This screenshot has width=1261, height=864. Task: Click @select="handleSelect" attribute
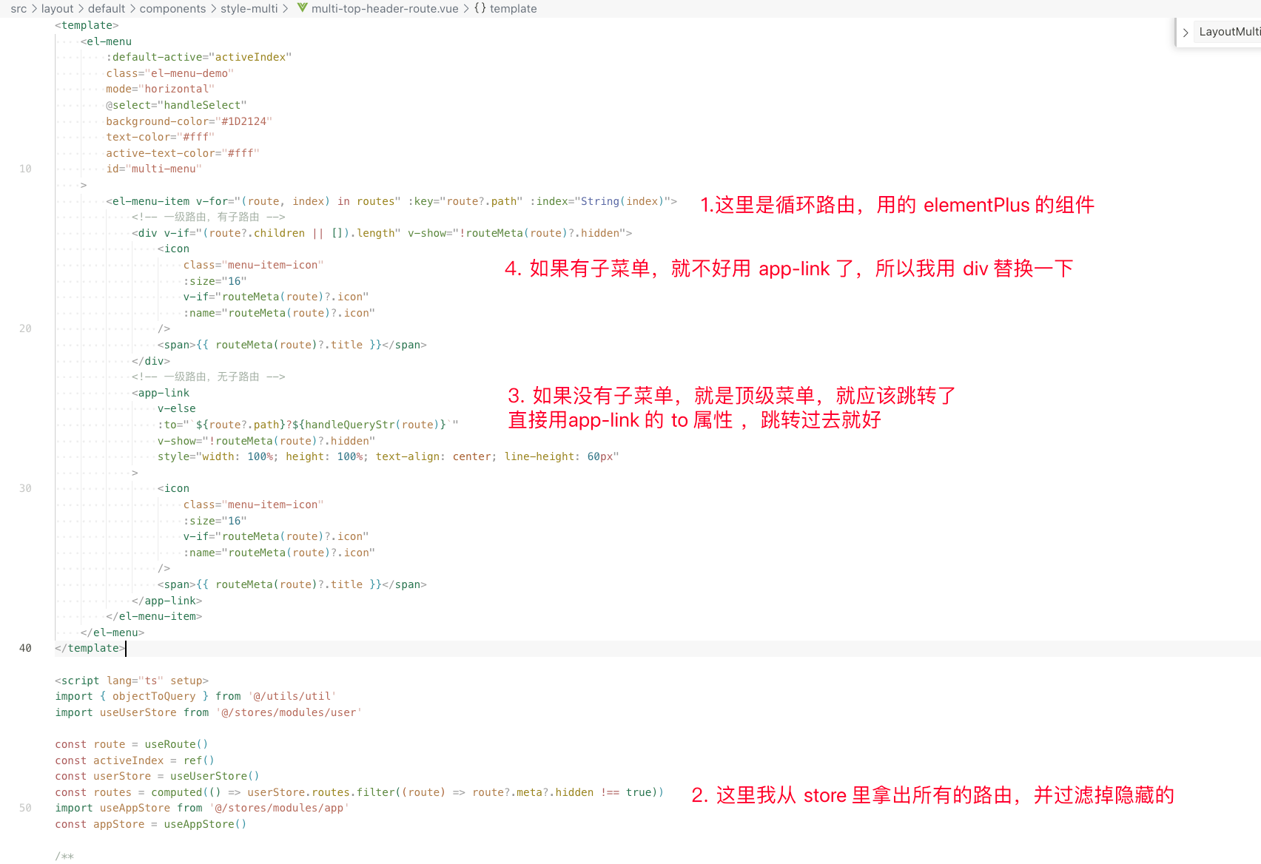coord(176,105)
